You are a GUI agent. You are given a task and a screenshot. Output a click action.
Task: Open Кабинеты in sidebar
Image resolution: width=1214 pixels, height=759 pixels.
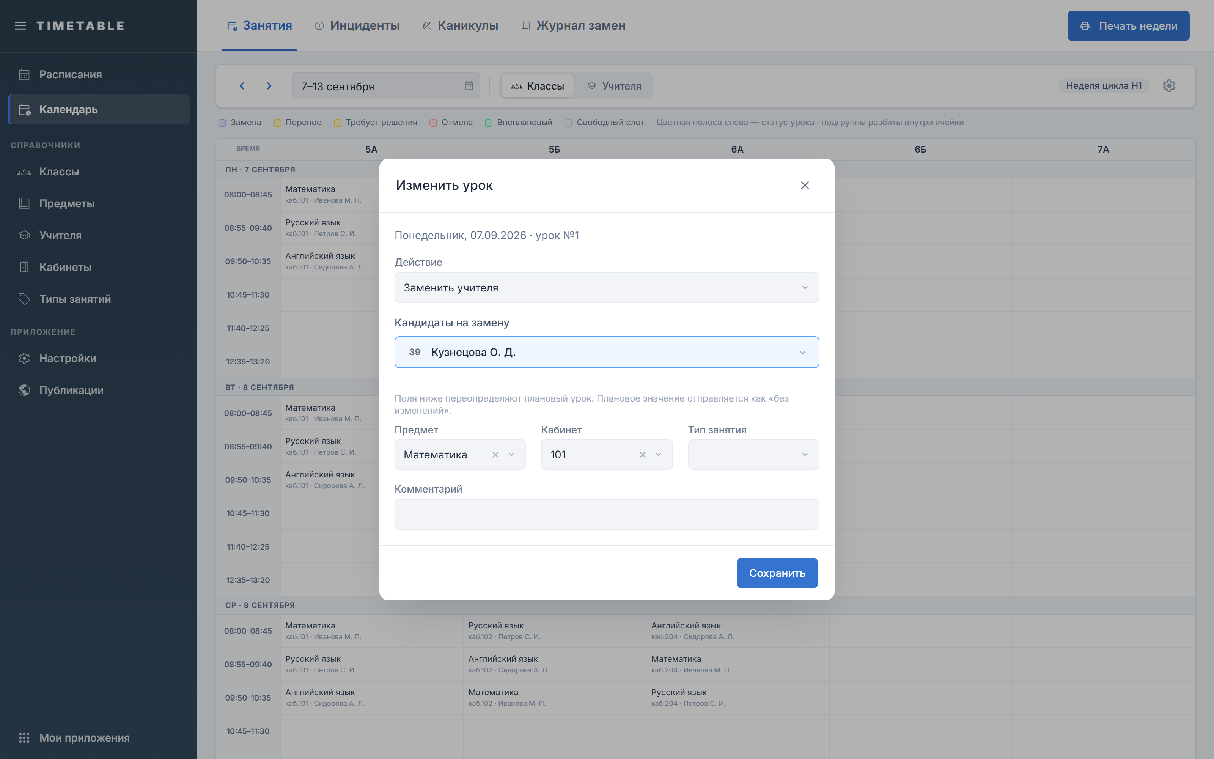(x=99, y=267)
